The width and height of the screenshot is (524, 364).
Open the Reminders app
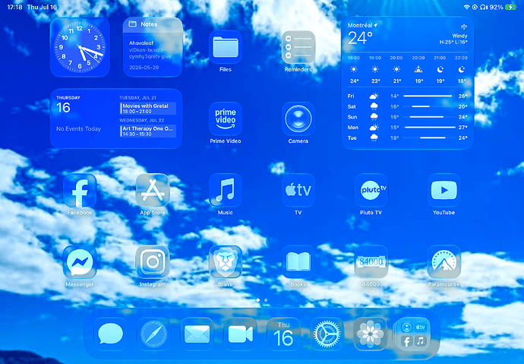(298, 47)
